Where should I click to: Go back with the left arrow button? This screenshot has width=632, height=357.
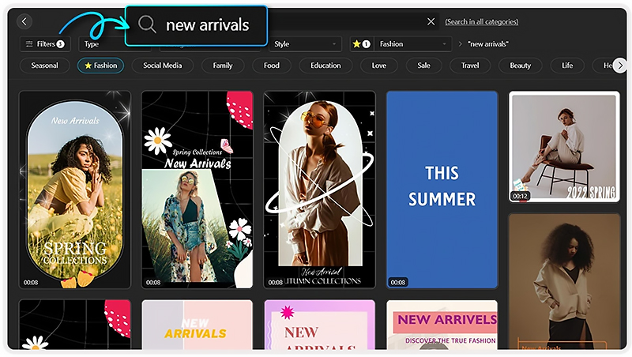point(24,21)
